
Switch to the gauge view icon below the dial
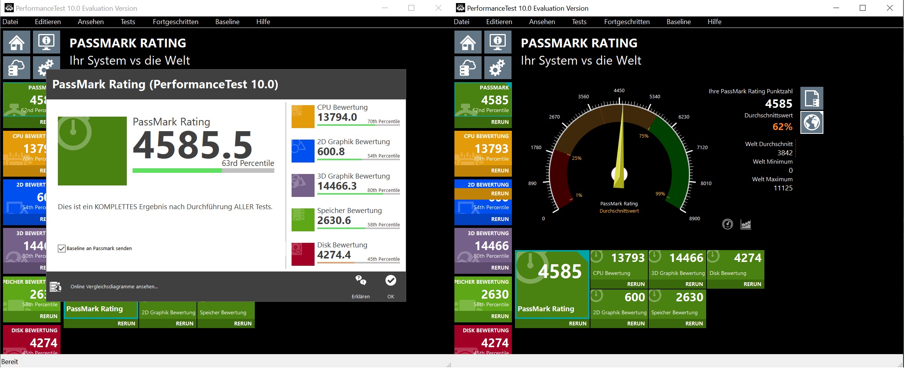[728, 224]
